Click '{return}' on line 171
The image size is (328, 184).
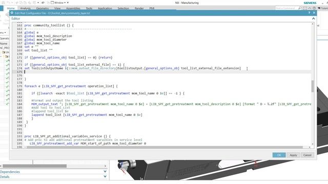(105, 57)
